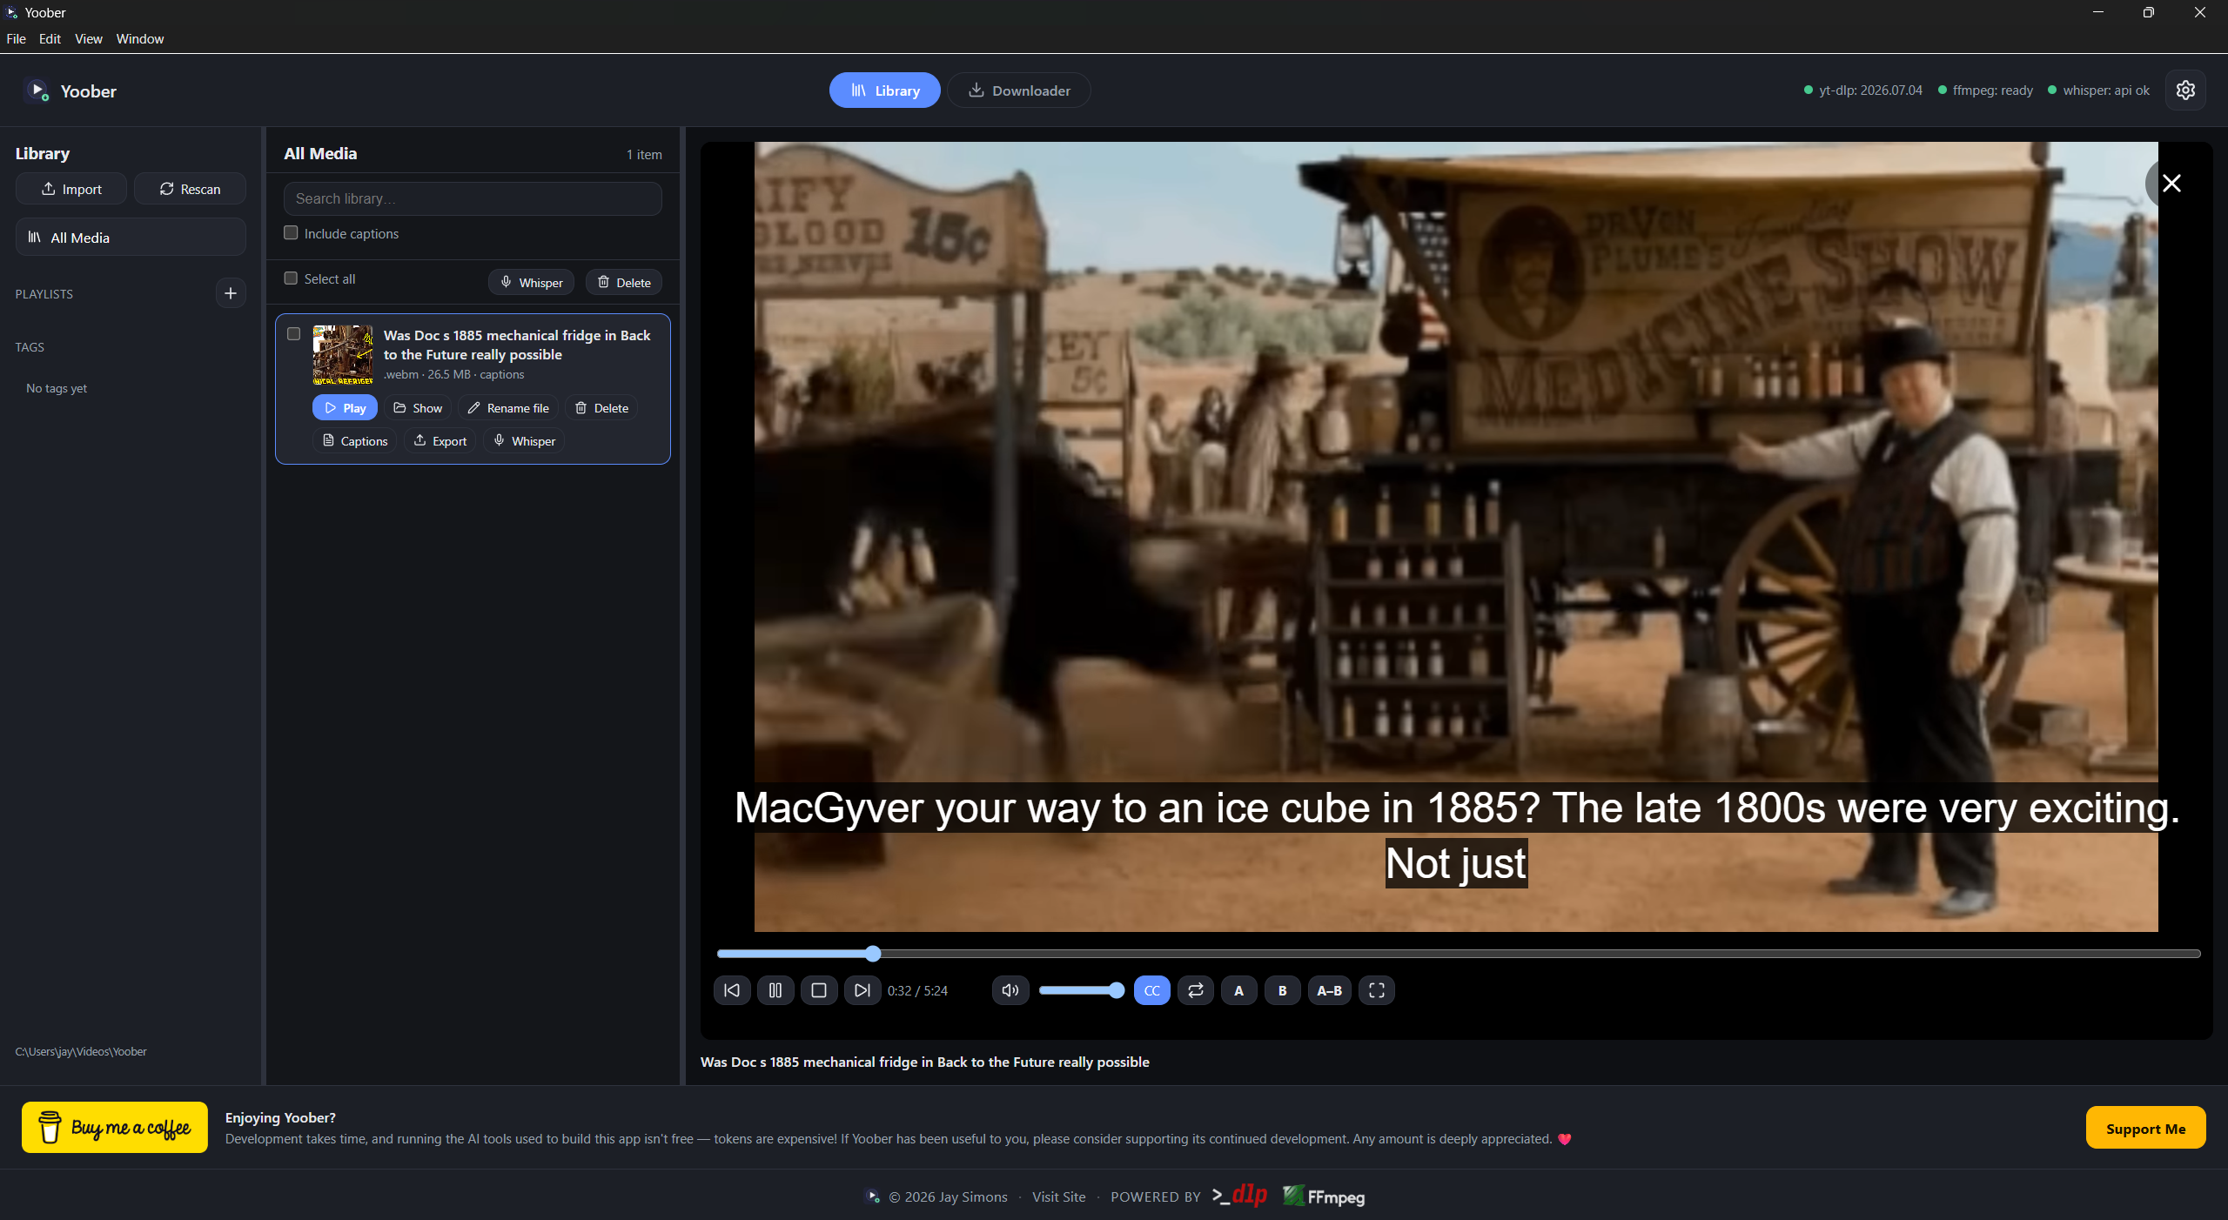Viewport: 2228px width, 1220px height.
Task: Click bulk Whisper button beside Select all
Action: pos(531,283)
